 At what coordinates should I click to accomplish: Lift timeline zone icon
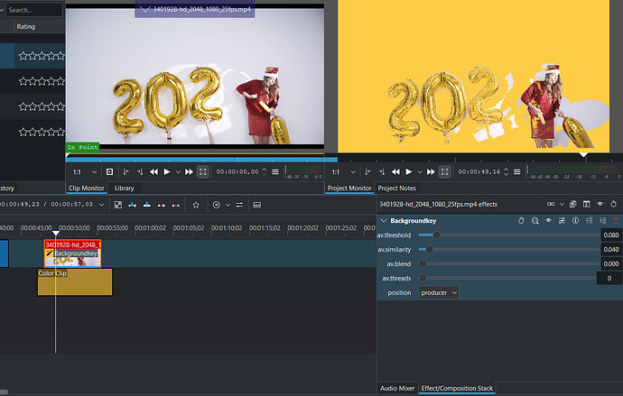click(x=176, y=205)
